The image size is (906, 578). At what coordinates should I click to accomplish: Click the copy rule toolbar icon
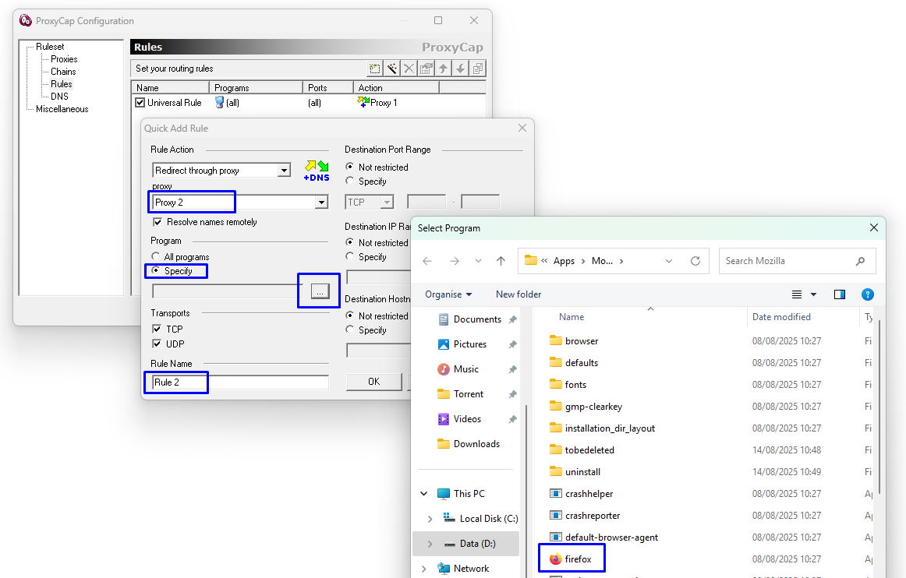[478, 69]
